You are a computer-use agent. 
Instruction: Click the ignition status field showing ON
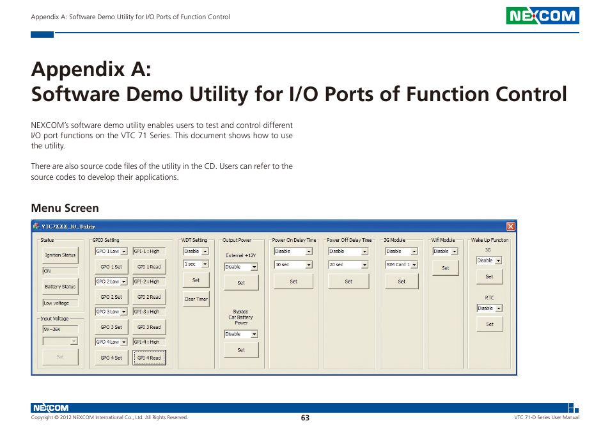[x=60, y=271]
